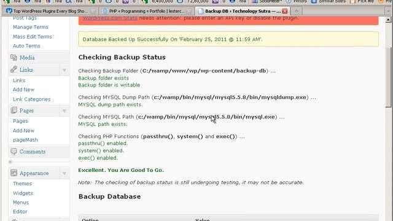The image size is (393, 221).
Task: Expand the Links menu arrow
Action: [x=64, y=70]
